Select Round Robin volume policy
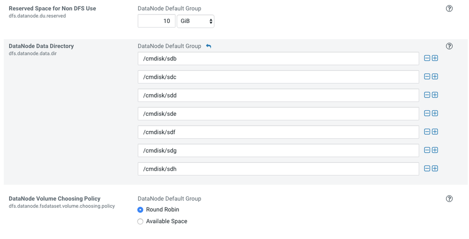469x239 pixels. (x=140, y=210)
